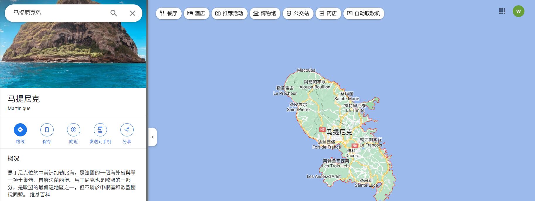Image resolution: width=535 pixels, height=201 pixels.
Task: Open the 维基百科 Wikipedia link
Action: tap(40, 195)
